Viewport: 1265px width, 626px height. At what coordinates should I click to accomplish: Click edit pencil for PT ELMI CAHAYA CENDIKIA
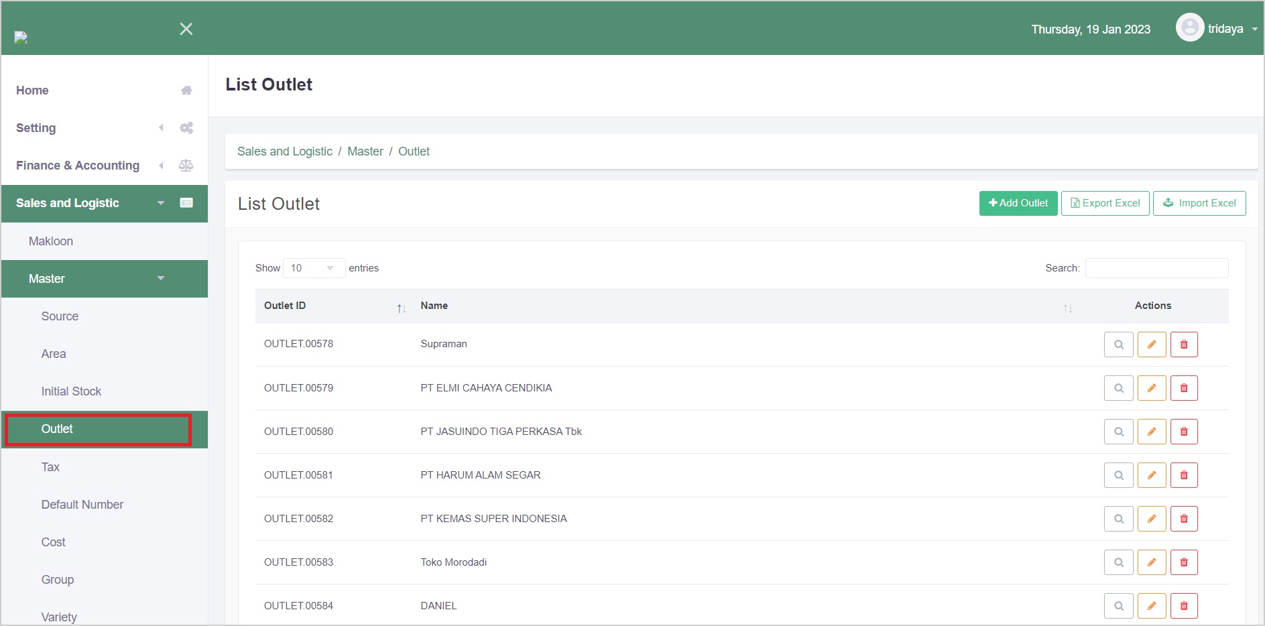(x=1151, y=388)
